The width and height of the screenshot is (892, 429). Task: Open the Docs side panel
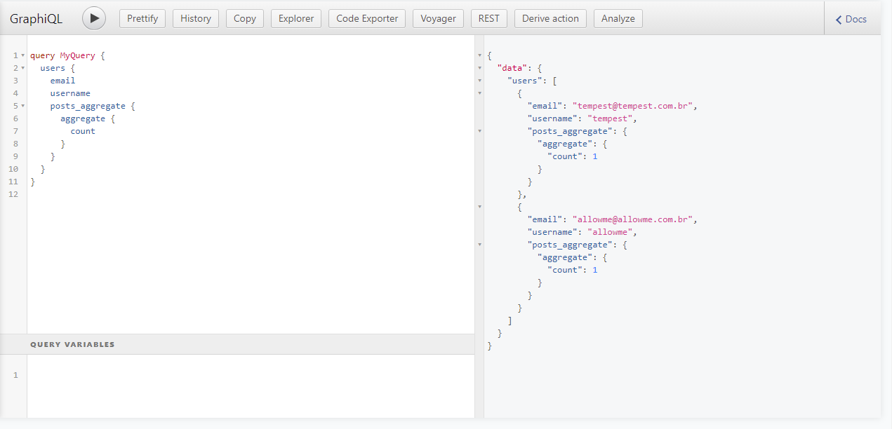[851, 19]
